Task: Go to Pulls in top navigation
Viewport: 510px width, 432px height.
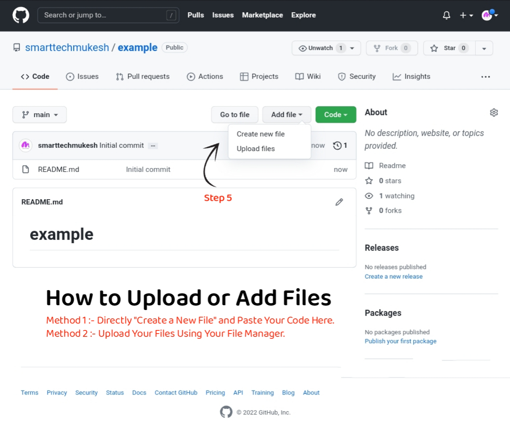Action: point(196,15)
